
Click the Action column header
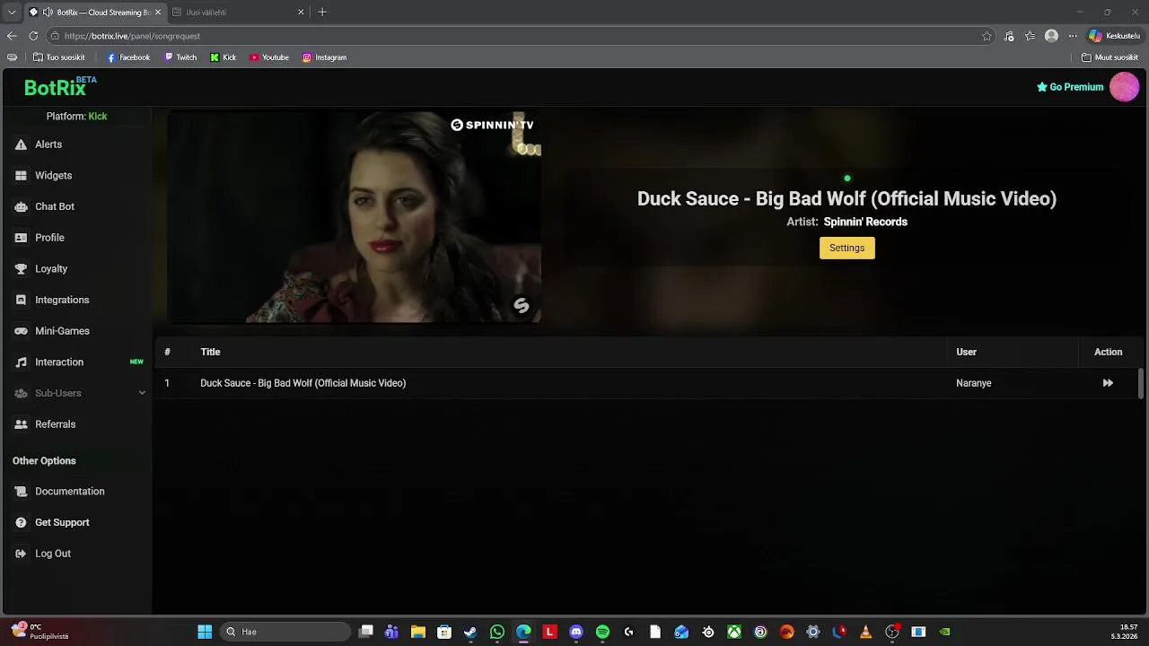click(1108, 352)
